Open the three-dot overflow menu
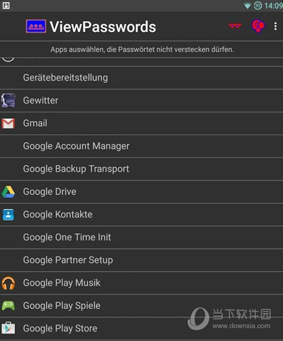This screenshot has height=341, width=283. pos(276,26)
